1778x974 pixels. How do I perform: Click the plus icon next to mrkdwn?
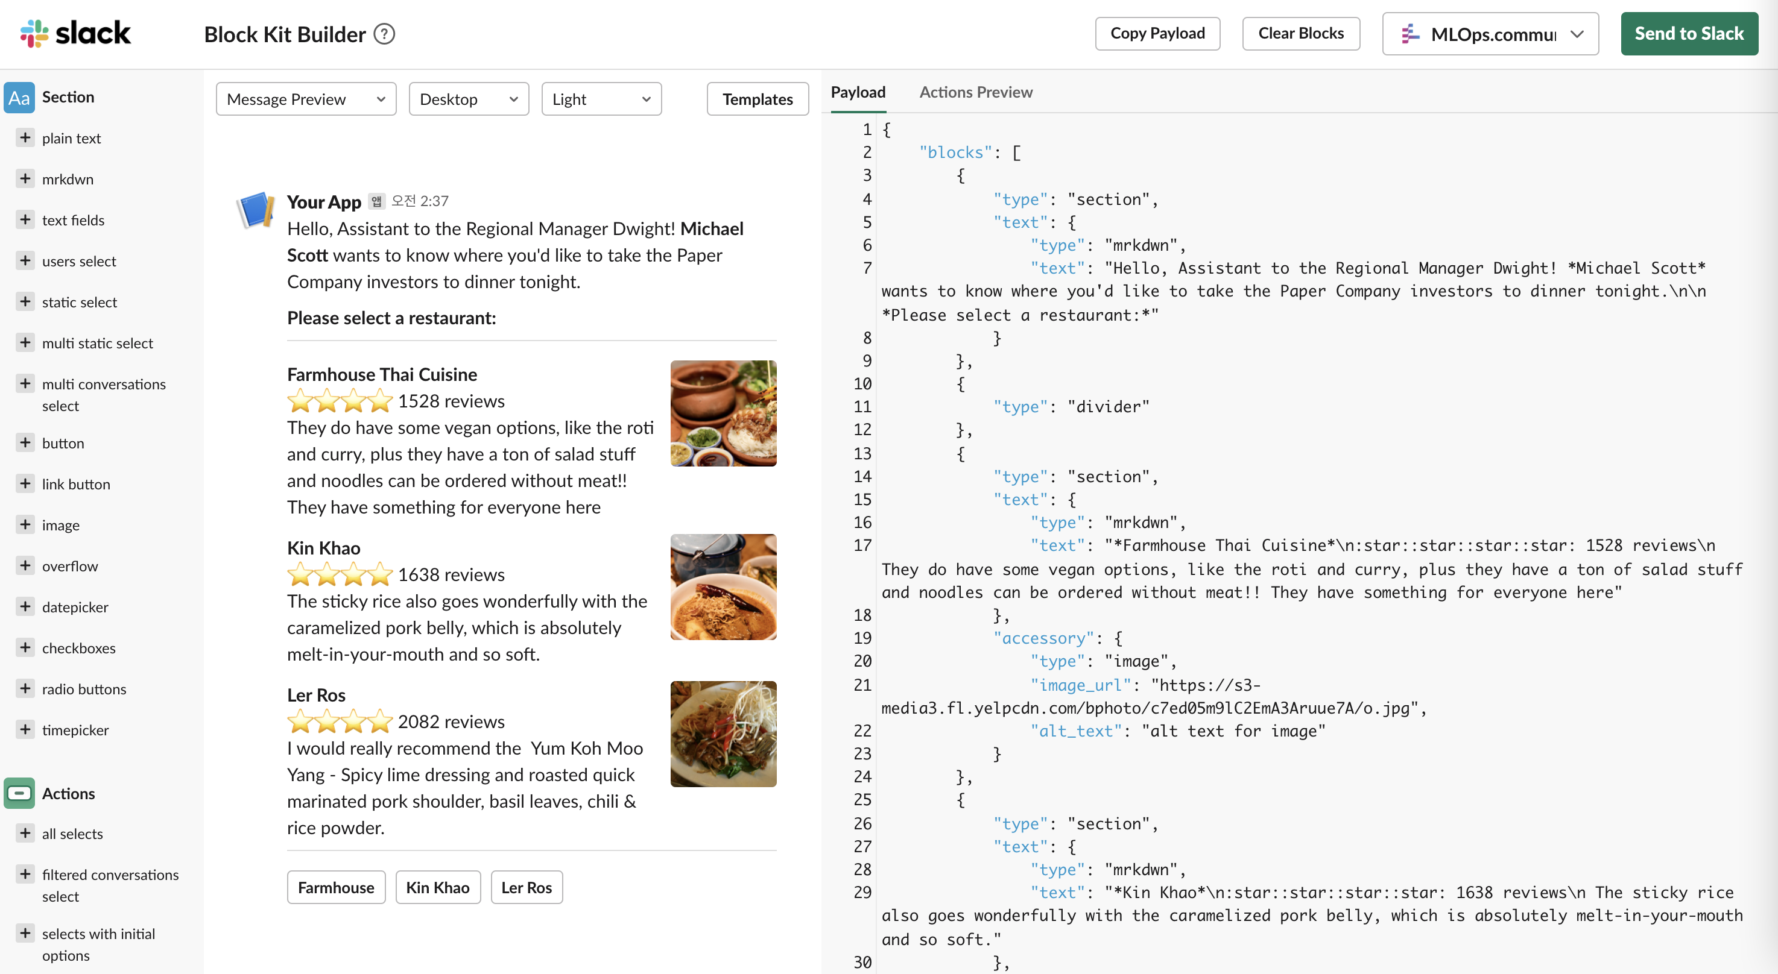pos(25,178)
